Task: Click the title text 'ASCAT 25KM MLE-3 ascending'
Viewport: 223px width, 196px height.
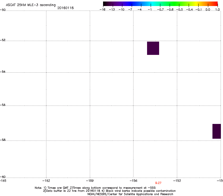Action: click(31, 5)
